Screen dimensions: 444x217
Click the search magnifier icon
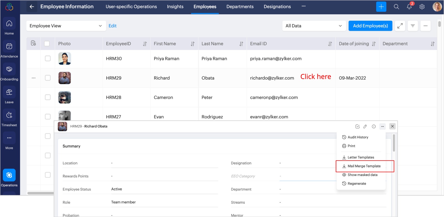396,7
